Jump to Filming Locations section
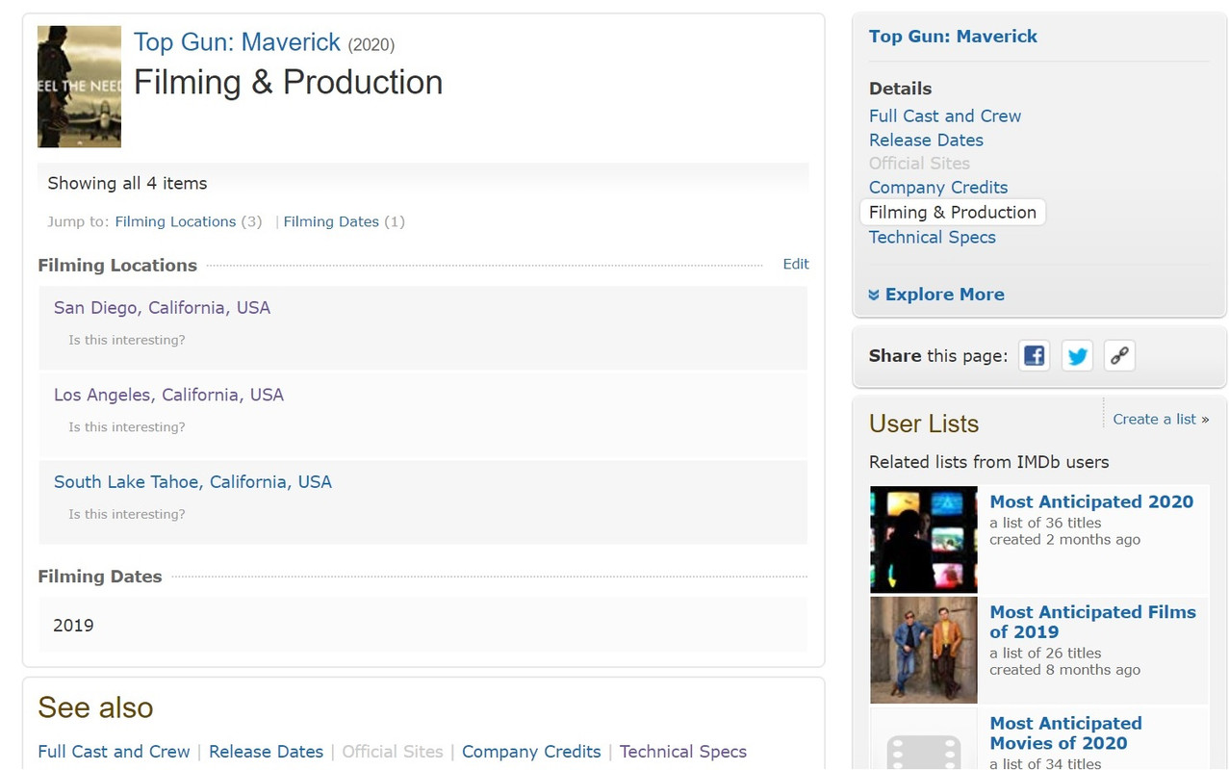The image size is (1229, 770). (x=175, y=221)
